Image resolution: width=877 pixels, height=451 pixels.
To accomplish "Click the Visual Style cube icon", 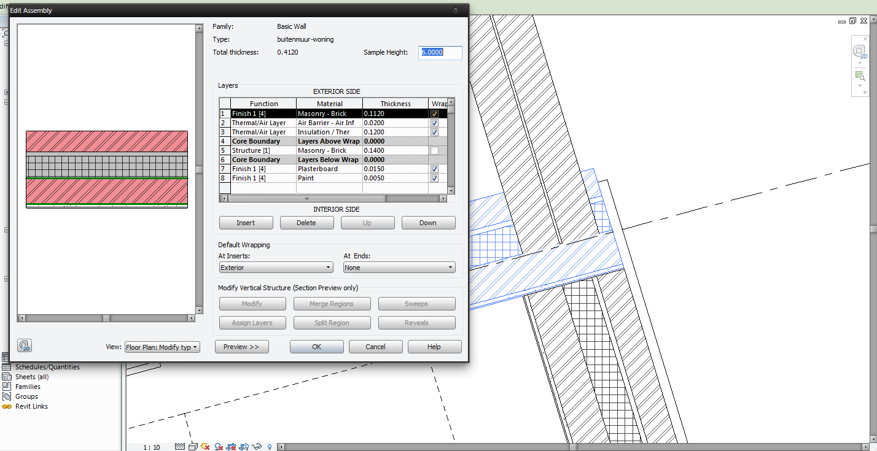I will (x=193, y=447).
